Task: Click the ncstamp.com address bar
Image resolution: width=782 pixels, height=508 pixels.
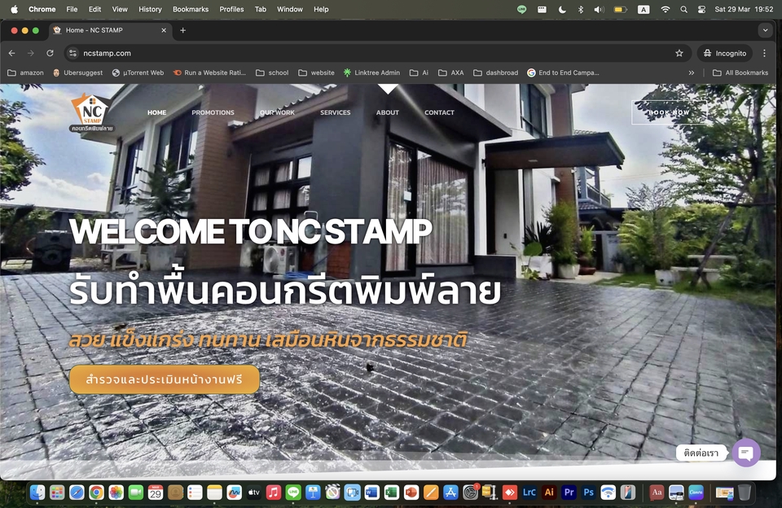Action: pyautogui.click(x=377, y=54)
